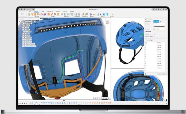
Task: Click the last orange icon in Modify group
Action: coord(58,14)
